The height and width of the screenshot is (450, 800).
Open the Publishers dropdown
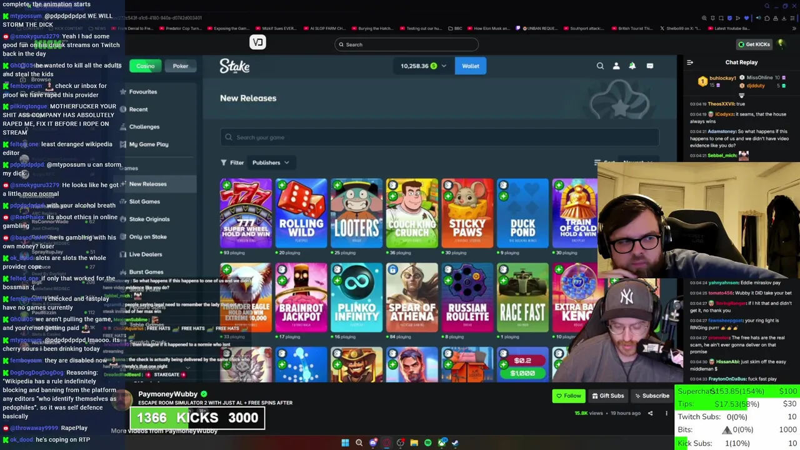(x=271, y=162)
